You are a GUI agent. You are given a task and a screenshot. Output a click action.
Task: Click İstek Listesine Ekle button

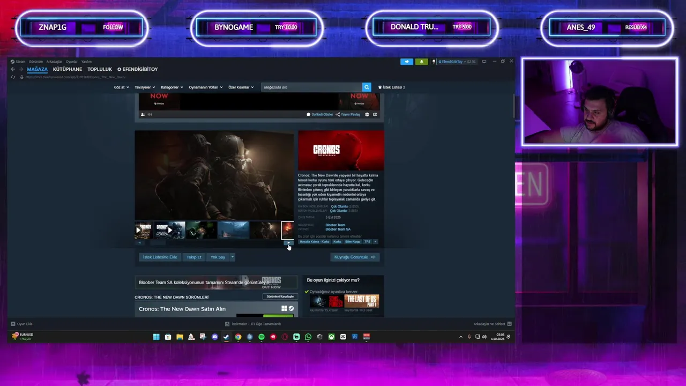160,257
